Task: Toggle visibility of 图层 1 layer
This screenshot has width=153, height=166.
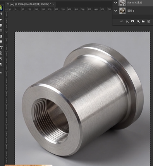Action: (115, 11)
